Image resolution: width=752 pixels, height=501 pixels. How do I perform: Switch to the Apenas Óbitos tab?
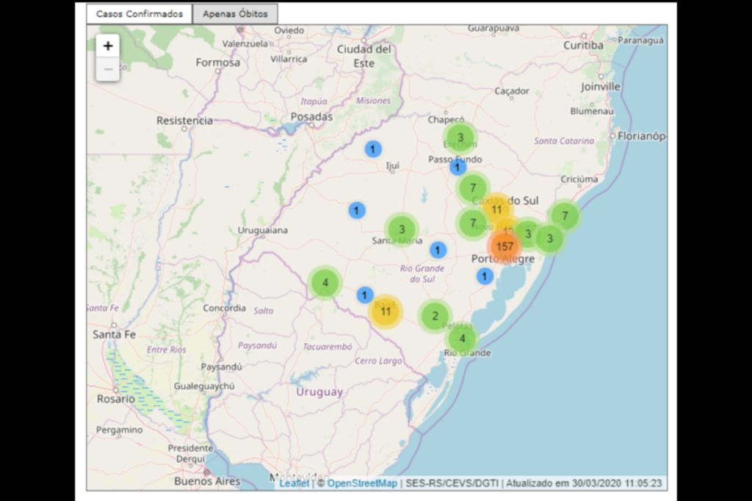point(235,13)
